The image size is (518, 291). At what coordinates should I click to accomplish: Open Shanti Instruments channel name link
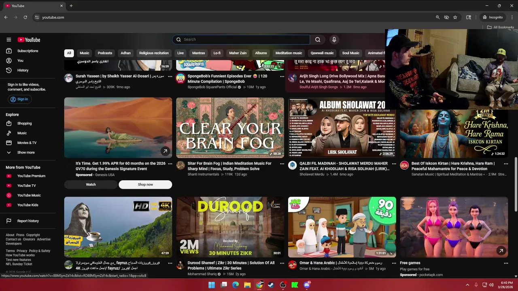click(x=203, y=174)
